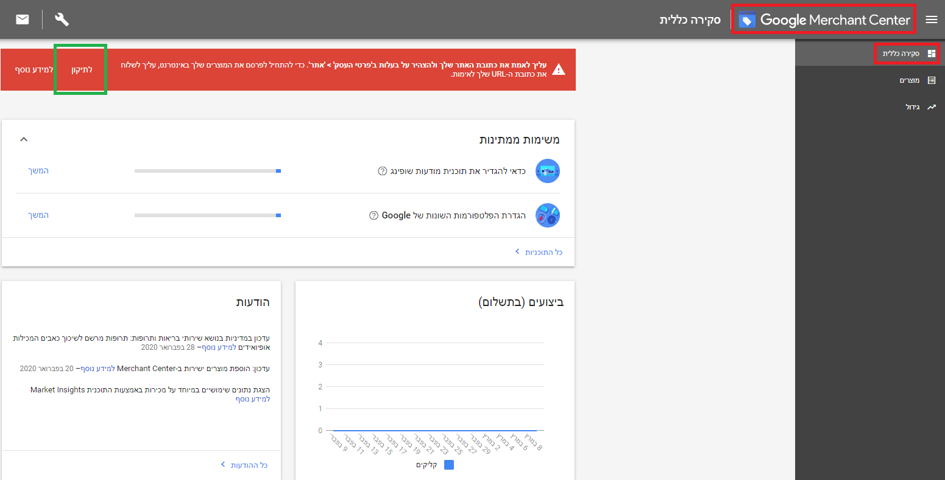Select סקירה כללית in the sidebar
The width and height of the screenshot is (945, 480).
pos(870,54)
